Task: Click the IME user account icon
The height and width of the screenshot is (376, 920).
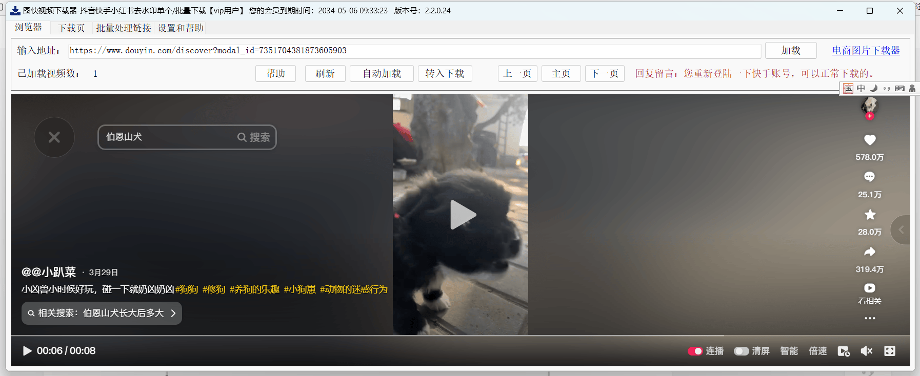Action: [912, 89]
